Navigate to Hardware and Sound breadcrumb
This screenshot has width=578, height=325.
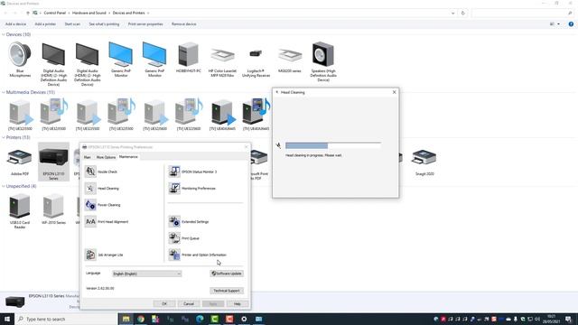coord(89,13)
